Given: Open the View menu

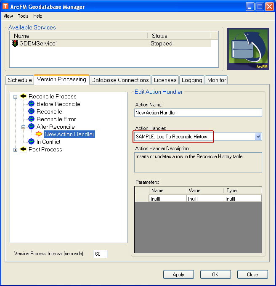Looking at the screenshot, I should point(8,16).
